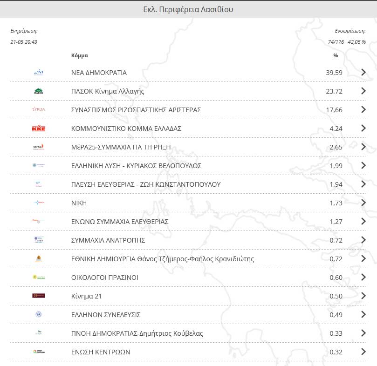Image resolution: width=377 pixels, height=366 pixels.
Task: Click the dark red Κίνημα 21 logo
Action: click(39, 296)
